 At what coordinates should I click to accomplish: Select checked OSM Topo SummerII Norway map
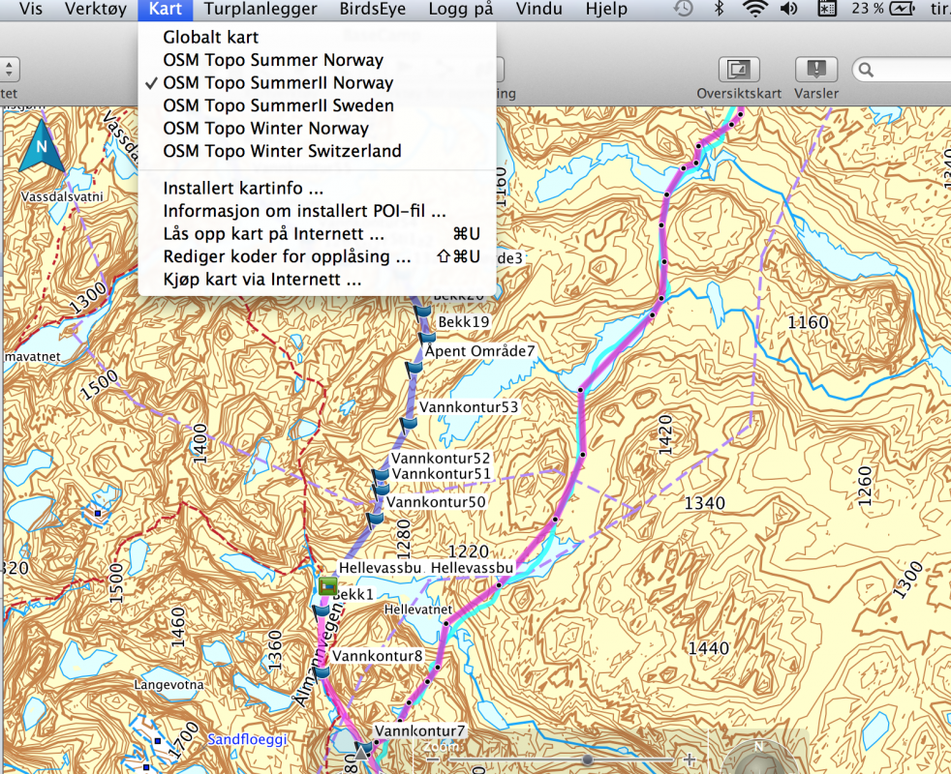(x=278, y=83)
